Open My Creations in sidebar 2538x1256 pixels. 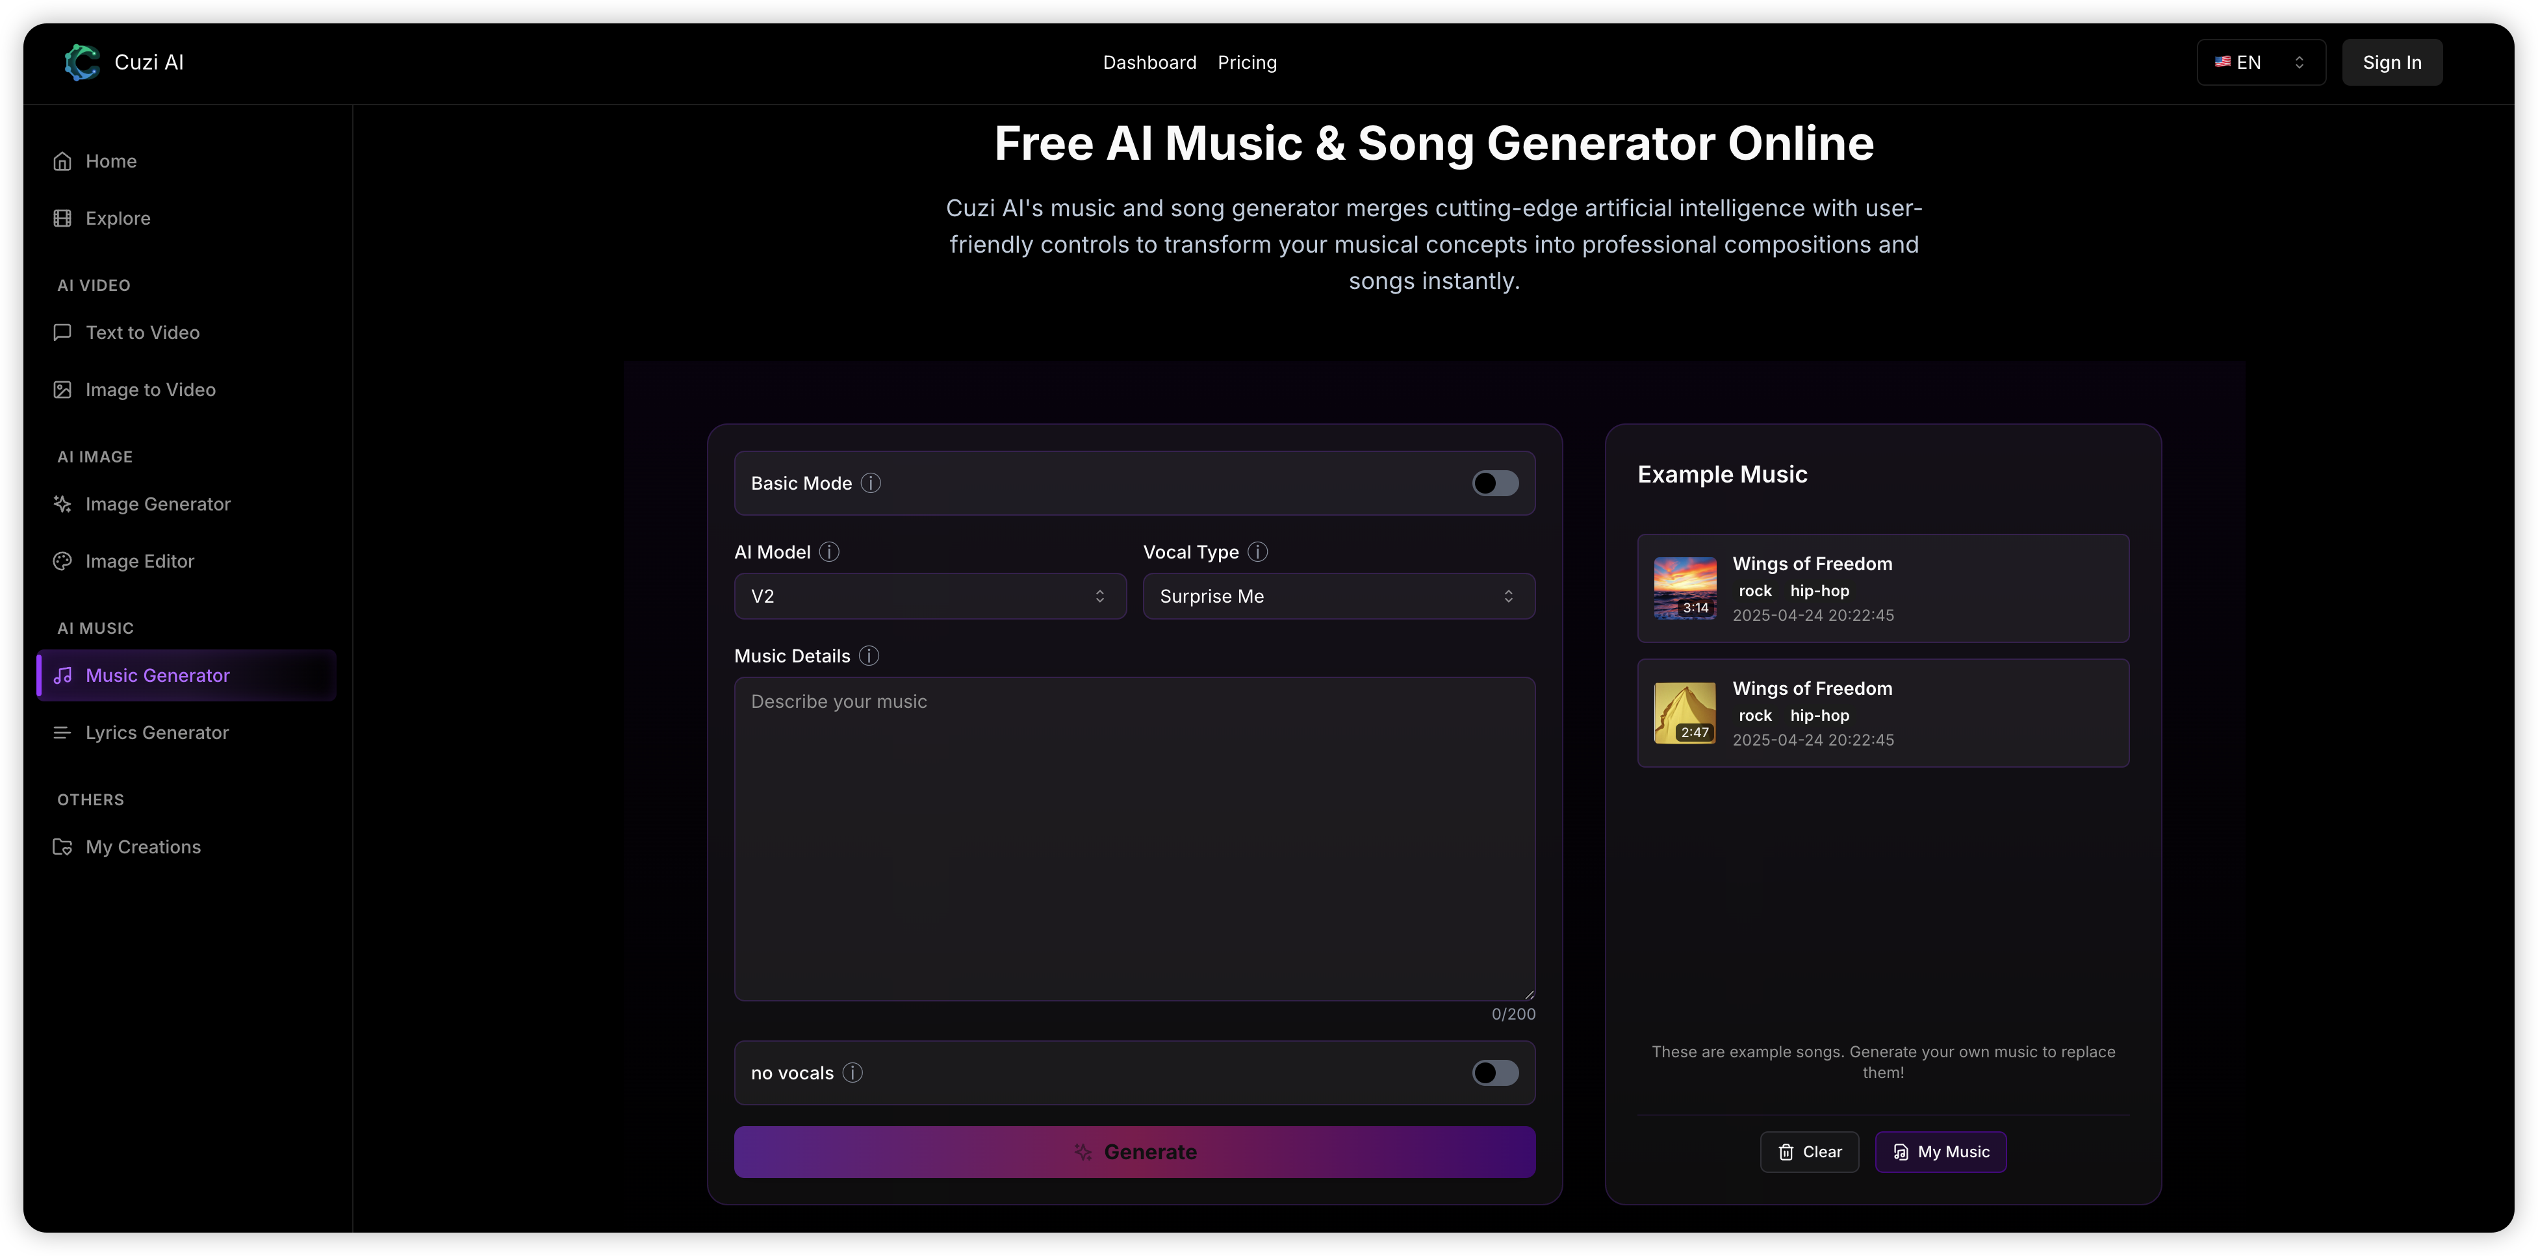pos(186,848)
